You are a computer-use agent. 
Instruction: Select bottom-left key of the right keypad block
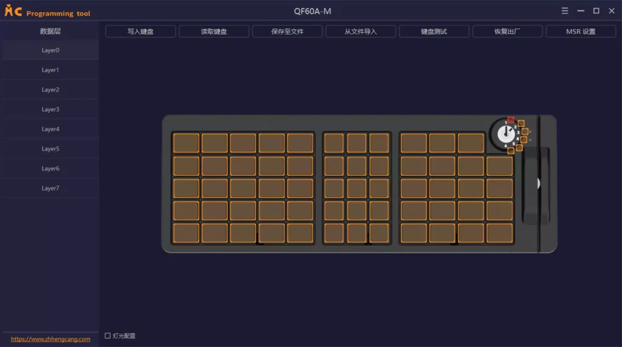click(x=414, y=234)
